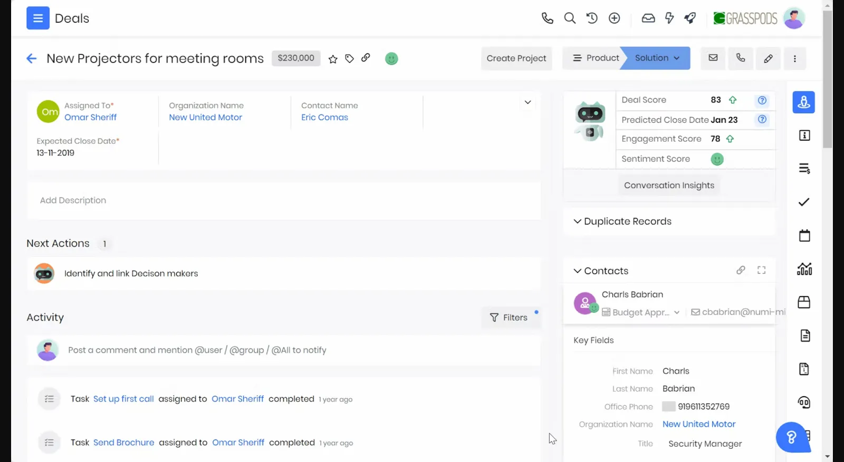This screenshot has width=844, height=462.
Task: Click Next Actions count badge 1
Action: tap(104, 244)
